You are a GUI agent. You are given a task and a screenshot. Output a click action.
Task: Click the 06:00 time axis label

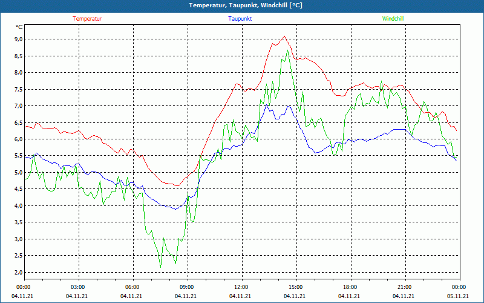coord(131,287)
